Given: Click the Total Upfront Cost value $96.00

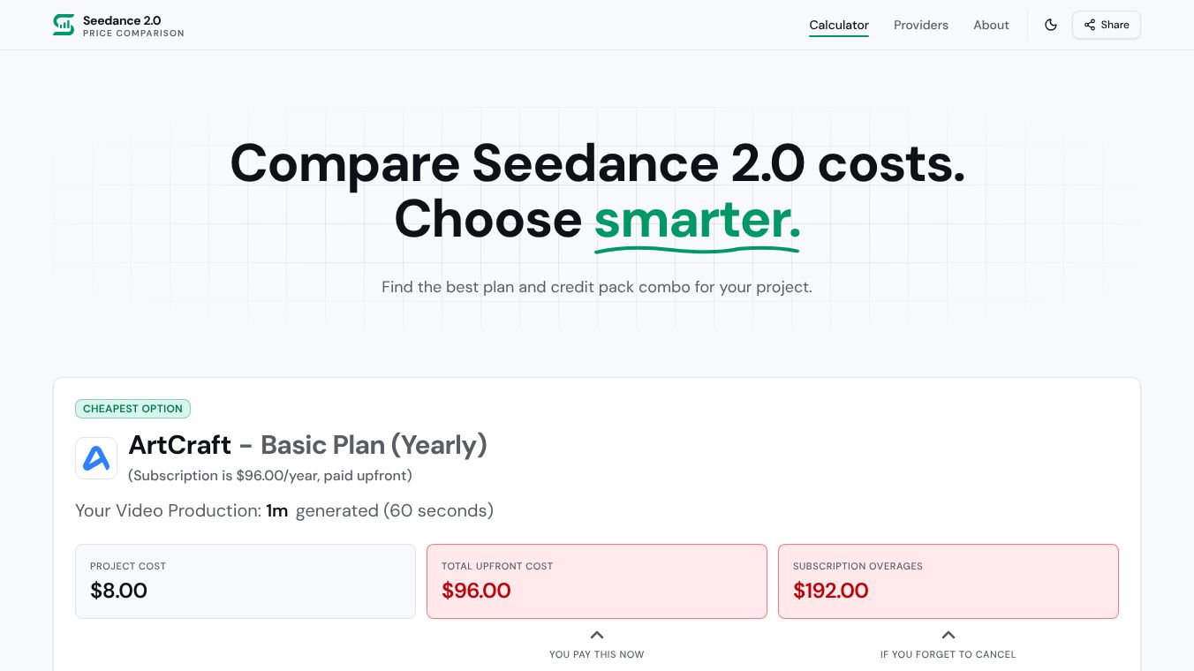Looking at the screenshot, I should (x=476, y=591).
